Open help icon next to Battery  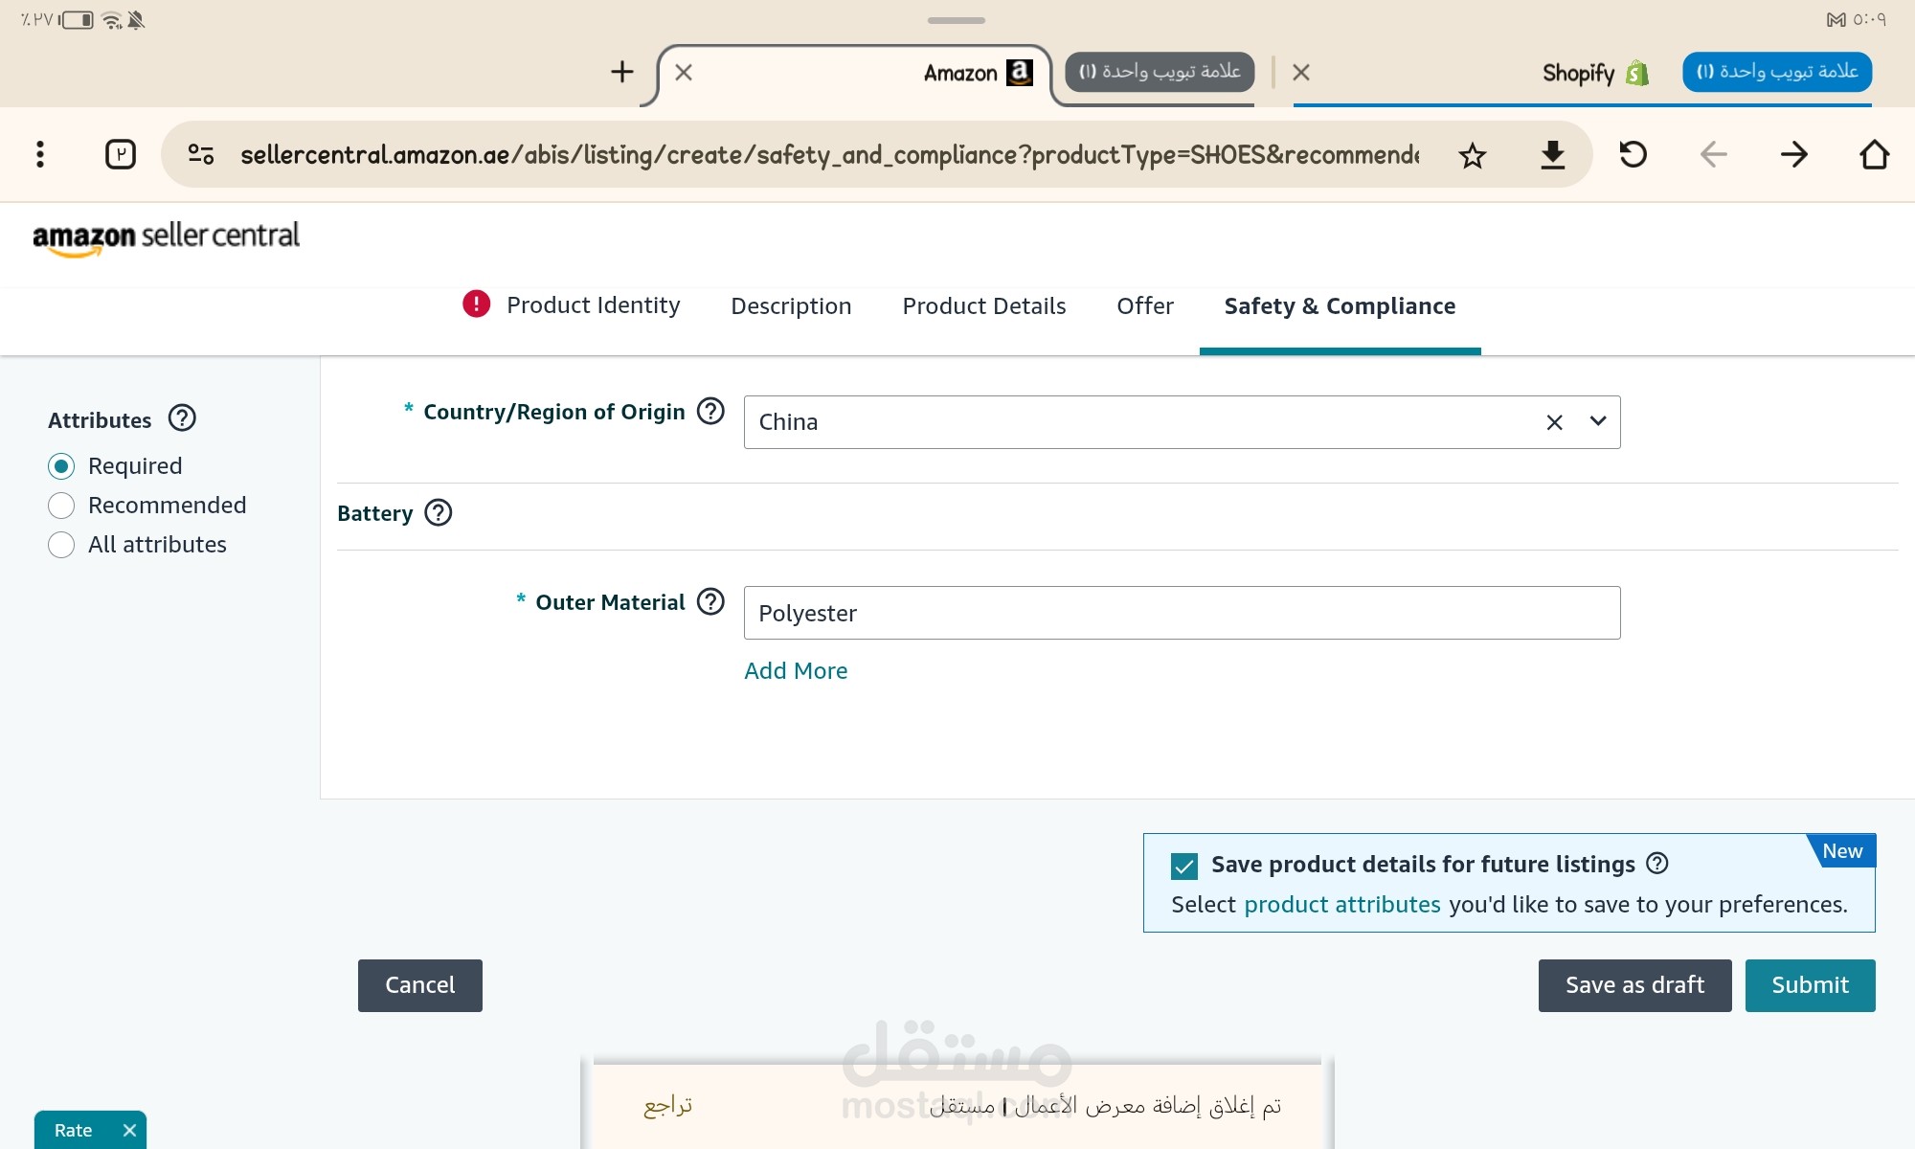tap(439, 512)
